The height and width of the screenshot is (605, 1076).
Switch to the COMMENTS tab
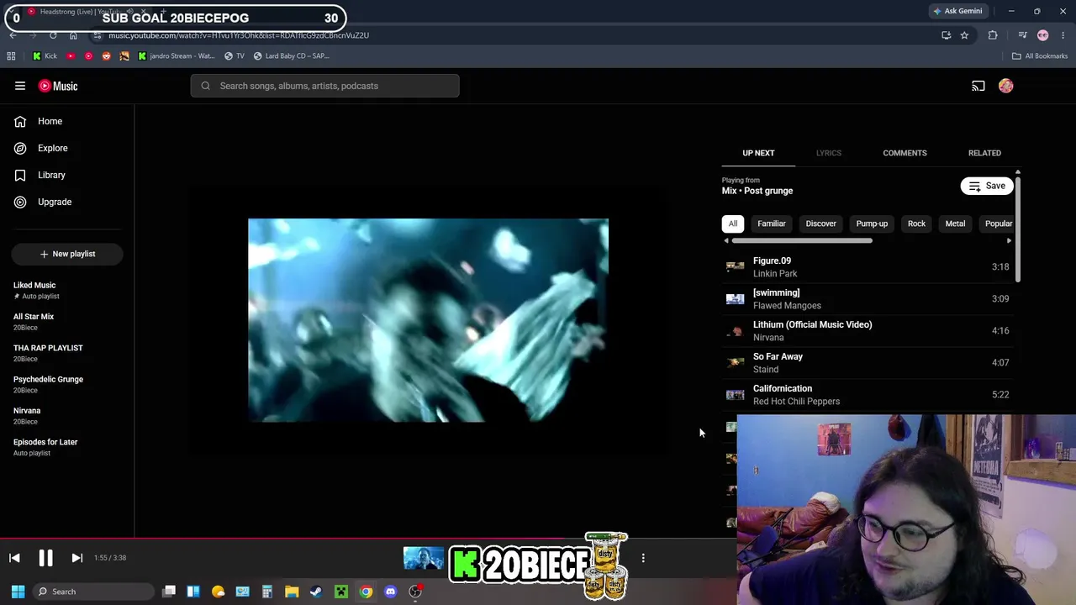click(905, 153)
